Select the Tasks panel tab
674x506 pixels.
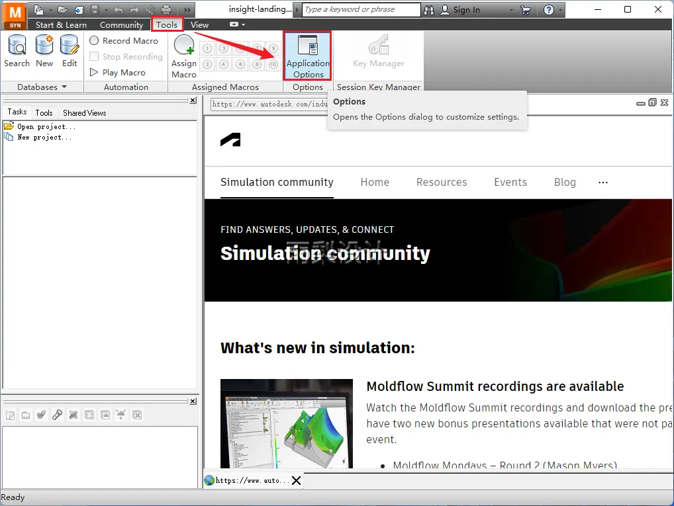17,112
